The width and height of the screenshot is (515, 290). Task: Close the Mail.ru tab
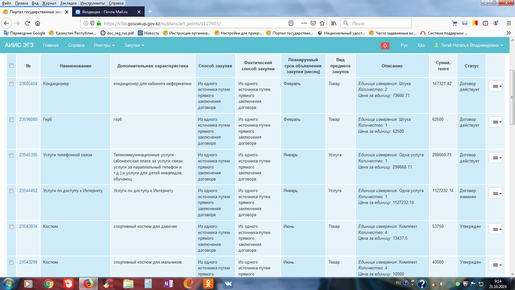139,12
